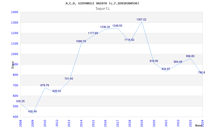Click the 2012 x-axis year label
205x128 pixels.
(57, 123)
